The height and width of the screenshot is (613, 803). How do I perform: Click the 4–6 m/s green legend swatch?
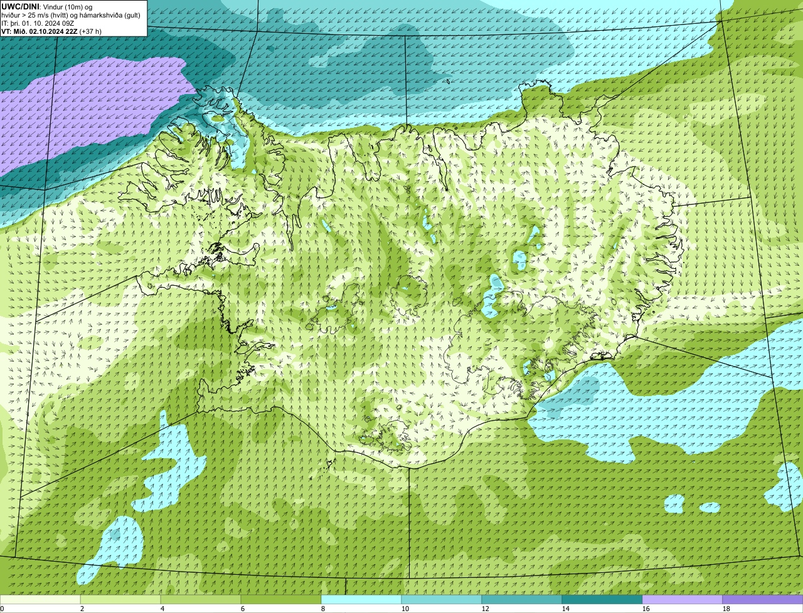[201, 599]
